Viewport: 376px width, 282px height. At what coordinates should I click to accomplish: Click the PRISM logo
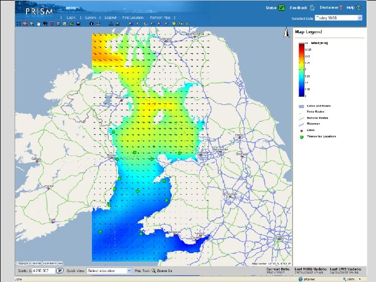coord(39,11)
